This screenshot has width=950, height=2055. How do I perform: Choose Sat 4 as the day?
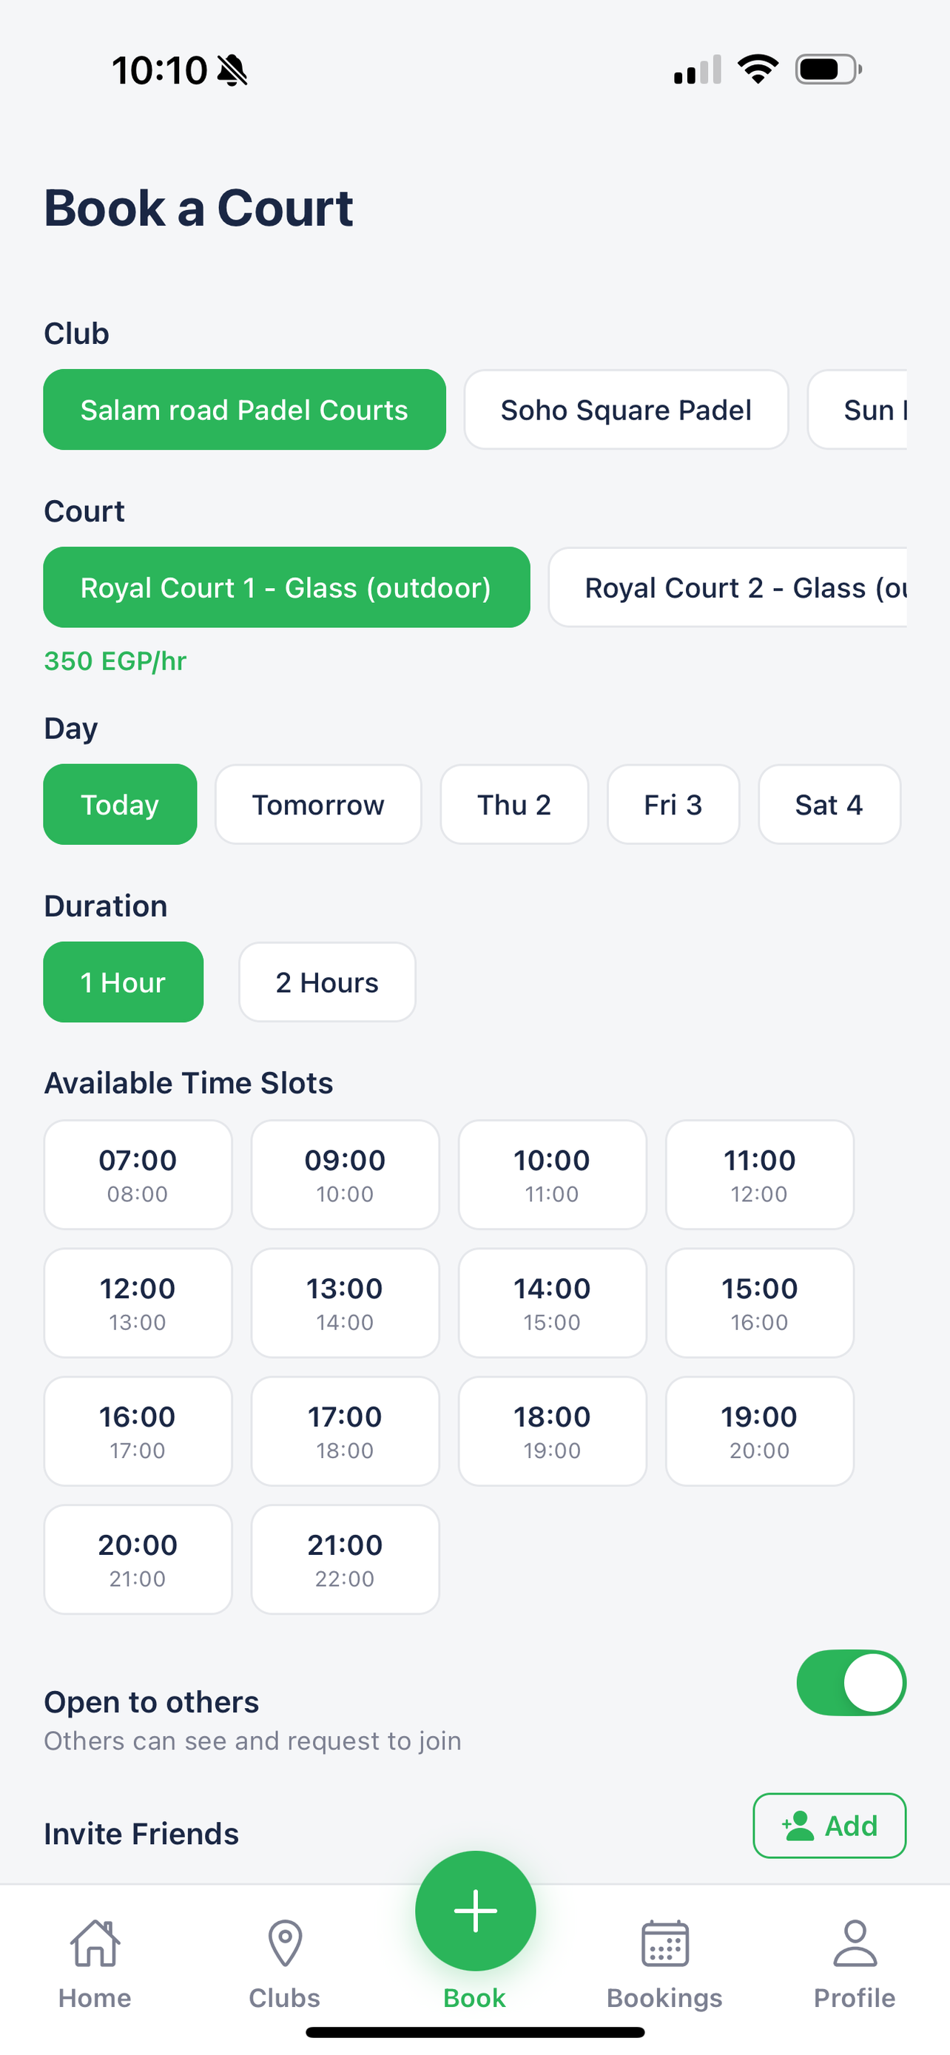(x=829, y=804)
